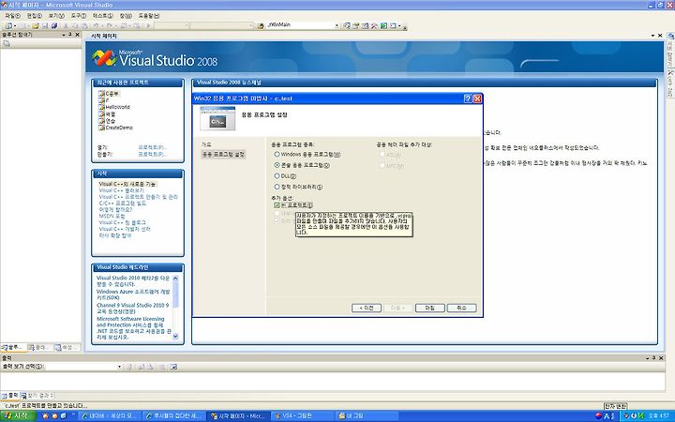Click the Find in Files icon beside _tWinMain box
This screenshot has width=675, height=422.
[261, 26]
